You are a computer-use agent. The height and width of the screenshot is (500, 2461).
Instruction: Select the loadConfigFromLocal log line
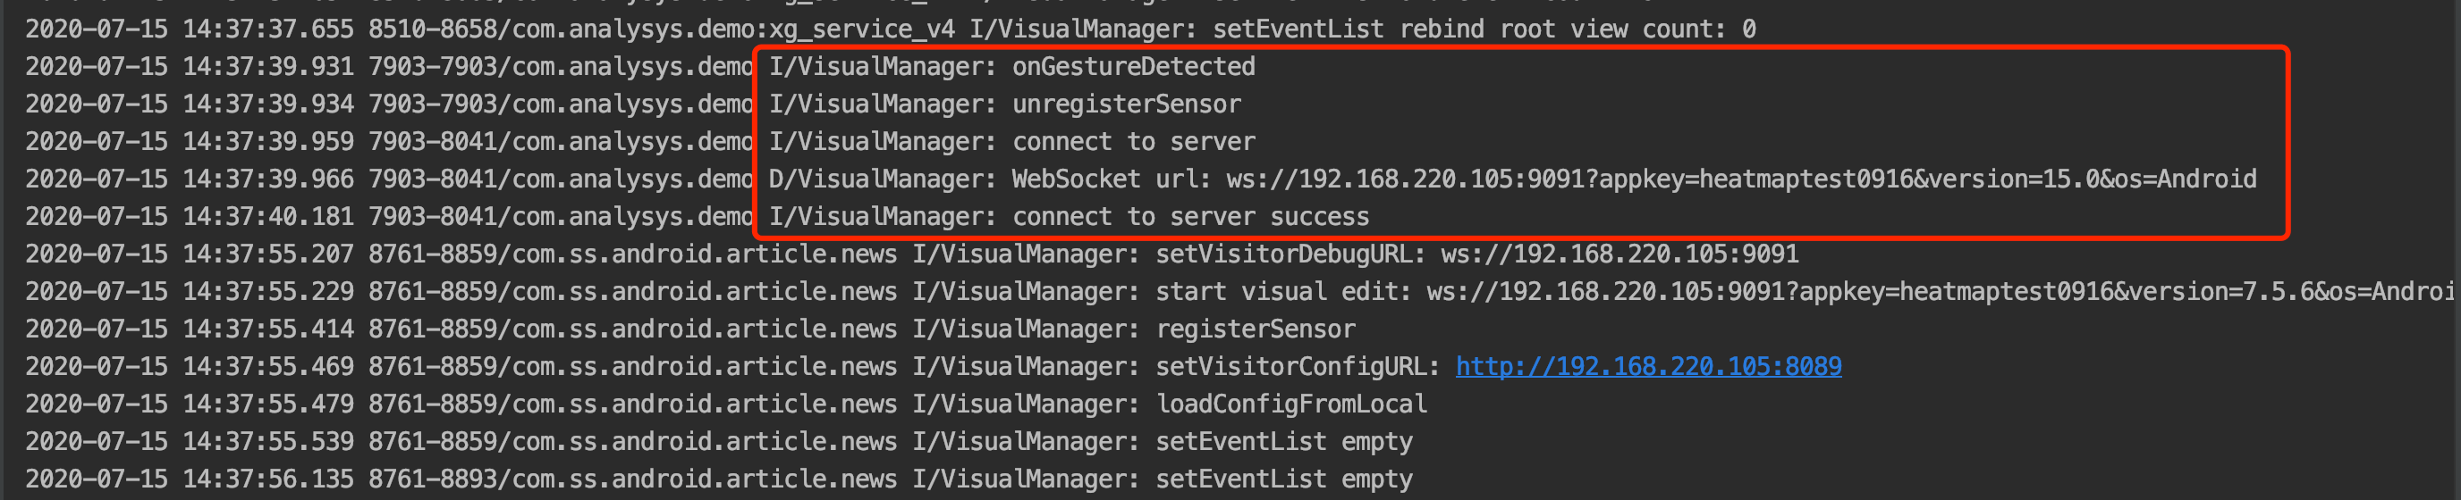[726, 404]
